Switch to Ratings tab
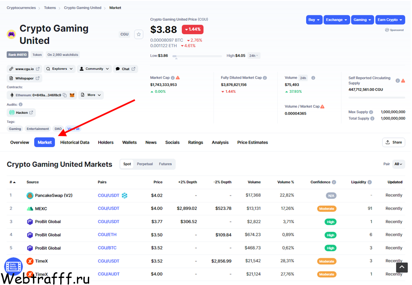The image size is (412, 285). 195,142
